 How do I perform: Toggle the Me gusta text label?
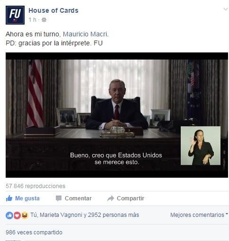pyautogui.click(x=27, y=198)
